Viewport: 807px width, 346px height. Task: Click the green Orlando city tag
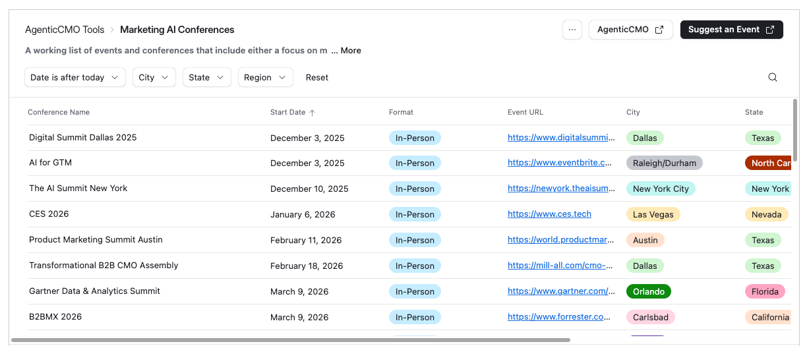point(648,291)
